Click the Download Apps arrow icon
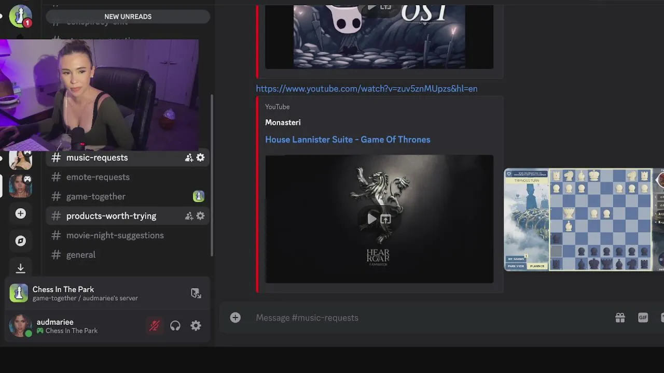The width and height of the screenshot is (664, 373). (20, 268)
